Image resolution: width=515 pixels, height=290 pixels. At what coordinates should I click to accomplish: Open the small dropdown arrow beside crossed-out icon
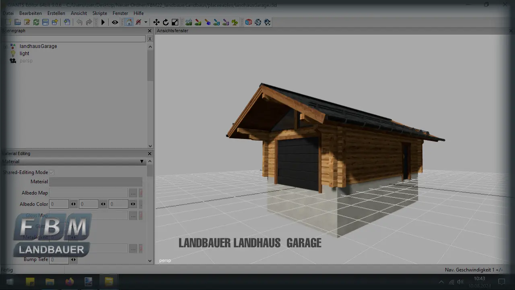[x=146, y=22]
